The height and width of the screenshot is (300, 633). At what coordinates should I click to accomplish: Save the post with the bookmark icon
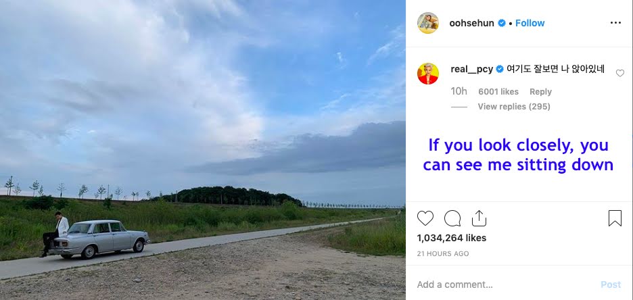[615, 218]
